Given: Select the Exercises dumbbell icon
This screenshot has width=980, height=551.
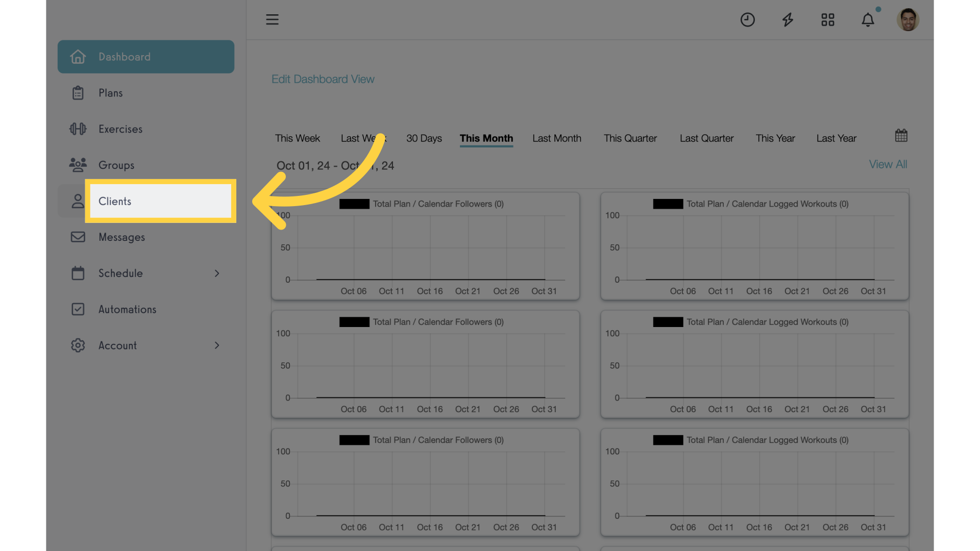Looking at the screenshot, I should (78, 129).
